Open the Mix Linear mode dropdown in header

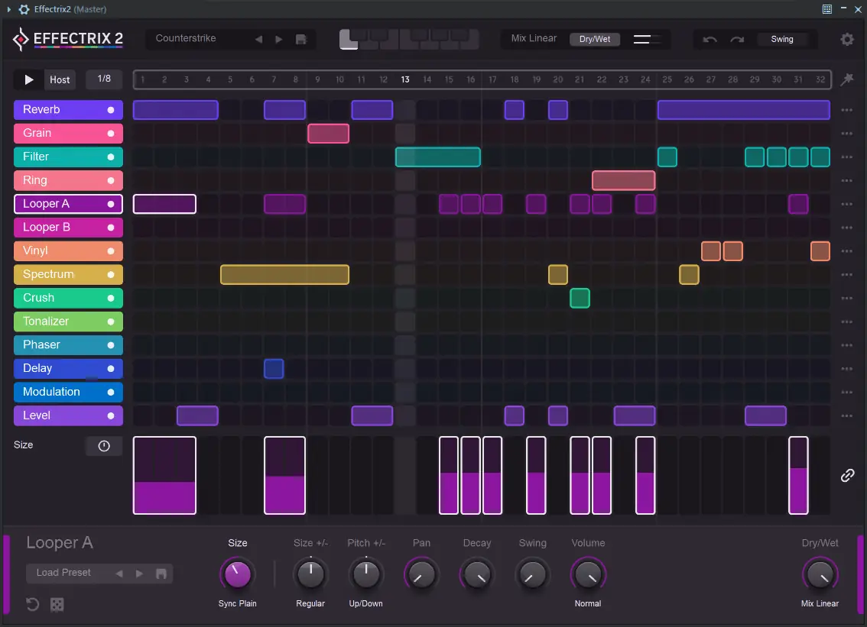[x=534, y=39]
